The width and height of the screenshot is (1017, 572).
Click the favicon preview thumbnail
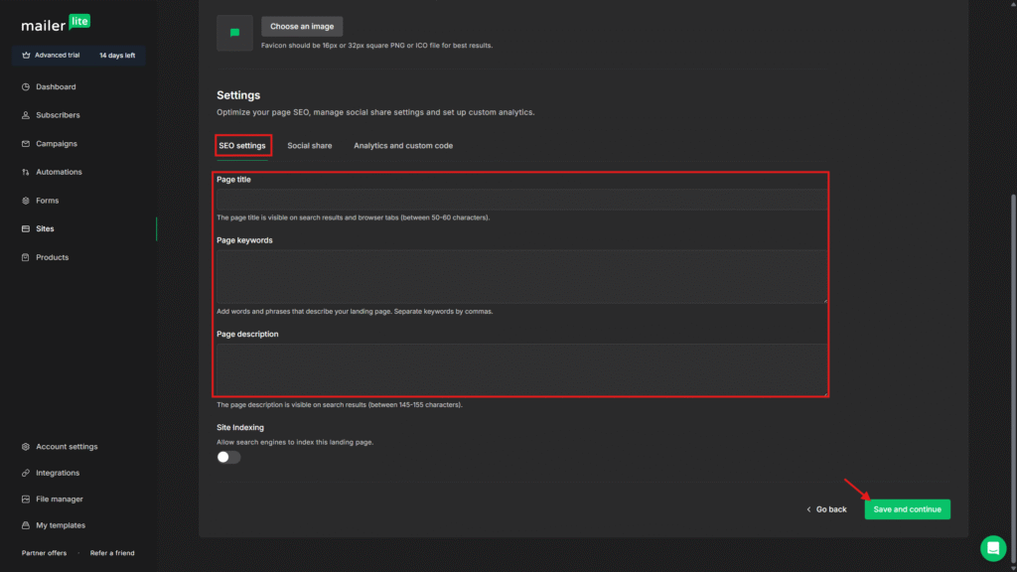pos(234,33)
